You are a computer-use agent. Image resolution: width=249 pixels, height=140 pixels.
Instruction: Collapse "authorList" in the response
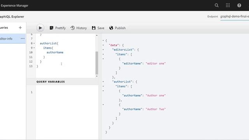[103, 82]
